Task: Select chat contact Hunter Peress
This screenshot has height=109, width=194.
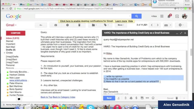Action: click(16, 95)
